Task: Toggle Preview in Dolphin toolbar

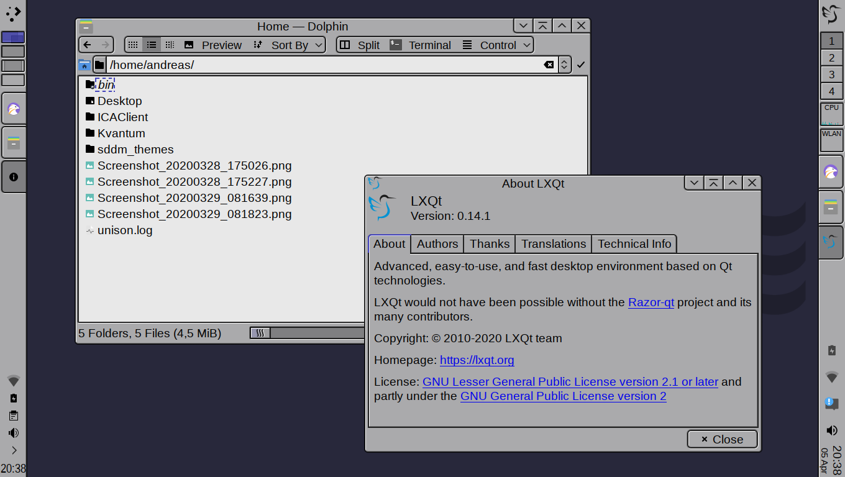Action: click(213, 45)
